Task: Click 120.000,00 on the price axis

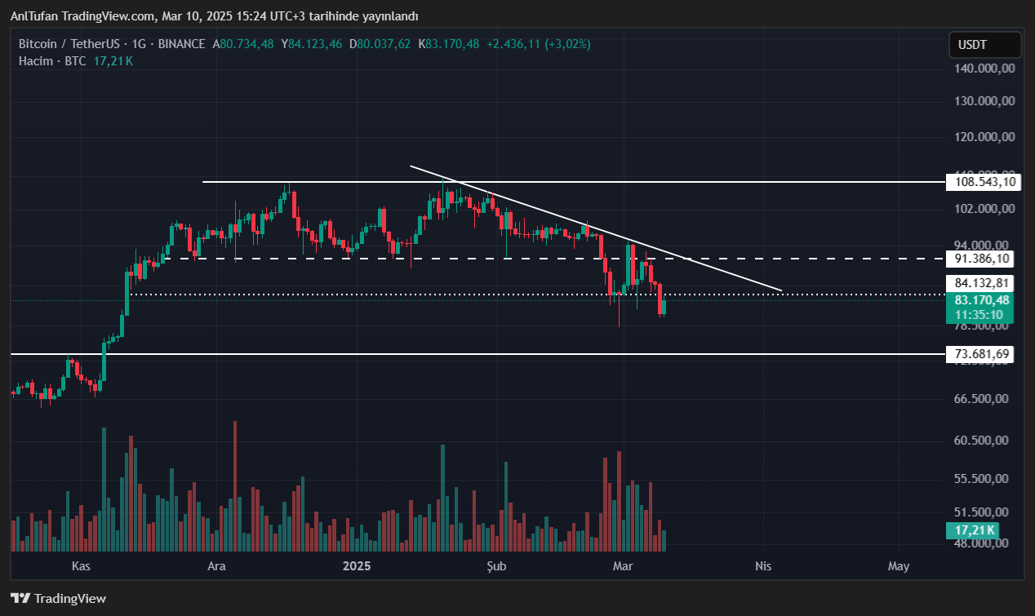Action: 985,137
